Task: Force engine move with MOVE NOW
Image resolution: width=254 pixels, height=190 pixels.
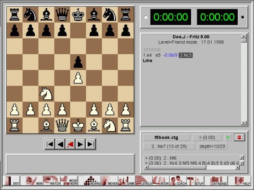Action: (x=69, y=181)
